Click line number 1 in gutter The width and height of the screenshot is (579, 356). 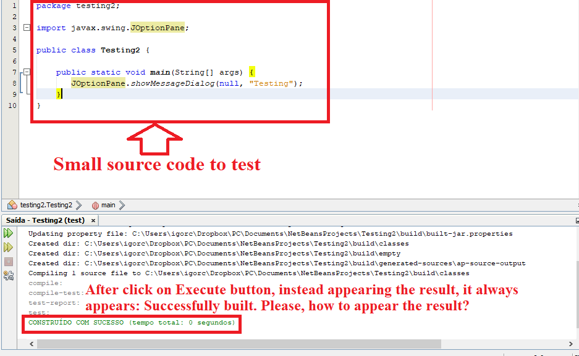pyautogui.click(x=14, y=6)
